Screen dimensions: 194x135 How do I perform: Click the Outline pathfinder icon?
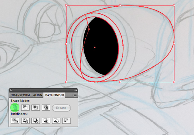click(56, 121)
